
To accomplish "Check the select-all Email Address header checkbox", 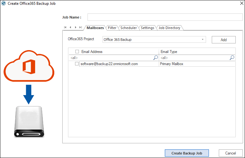I will [x=77, y=51].
